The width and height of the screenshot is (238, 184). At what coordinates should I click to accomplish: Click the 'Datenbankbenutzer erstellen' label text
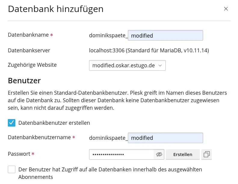coord(54,123)
